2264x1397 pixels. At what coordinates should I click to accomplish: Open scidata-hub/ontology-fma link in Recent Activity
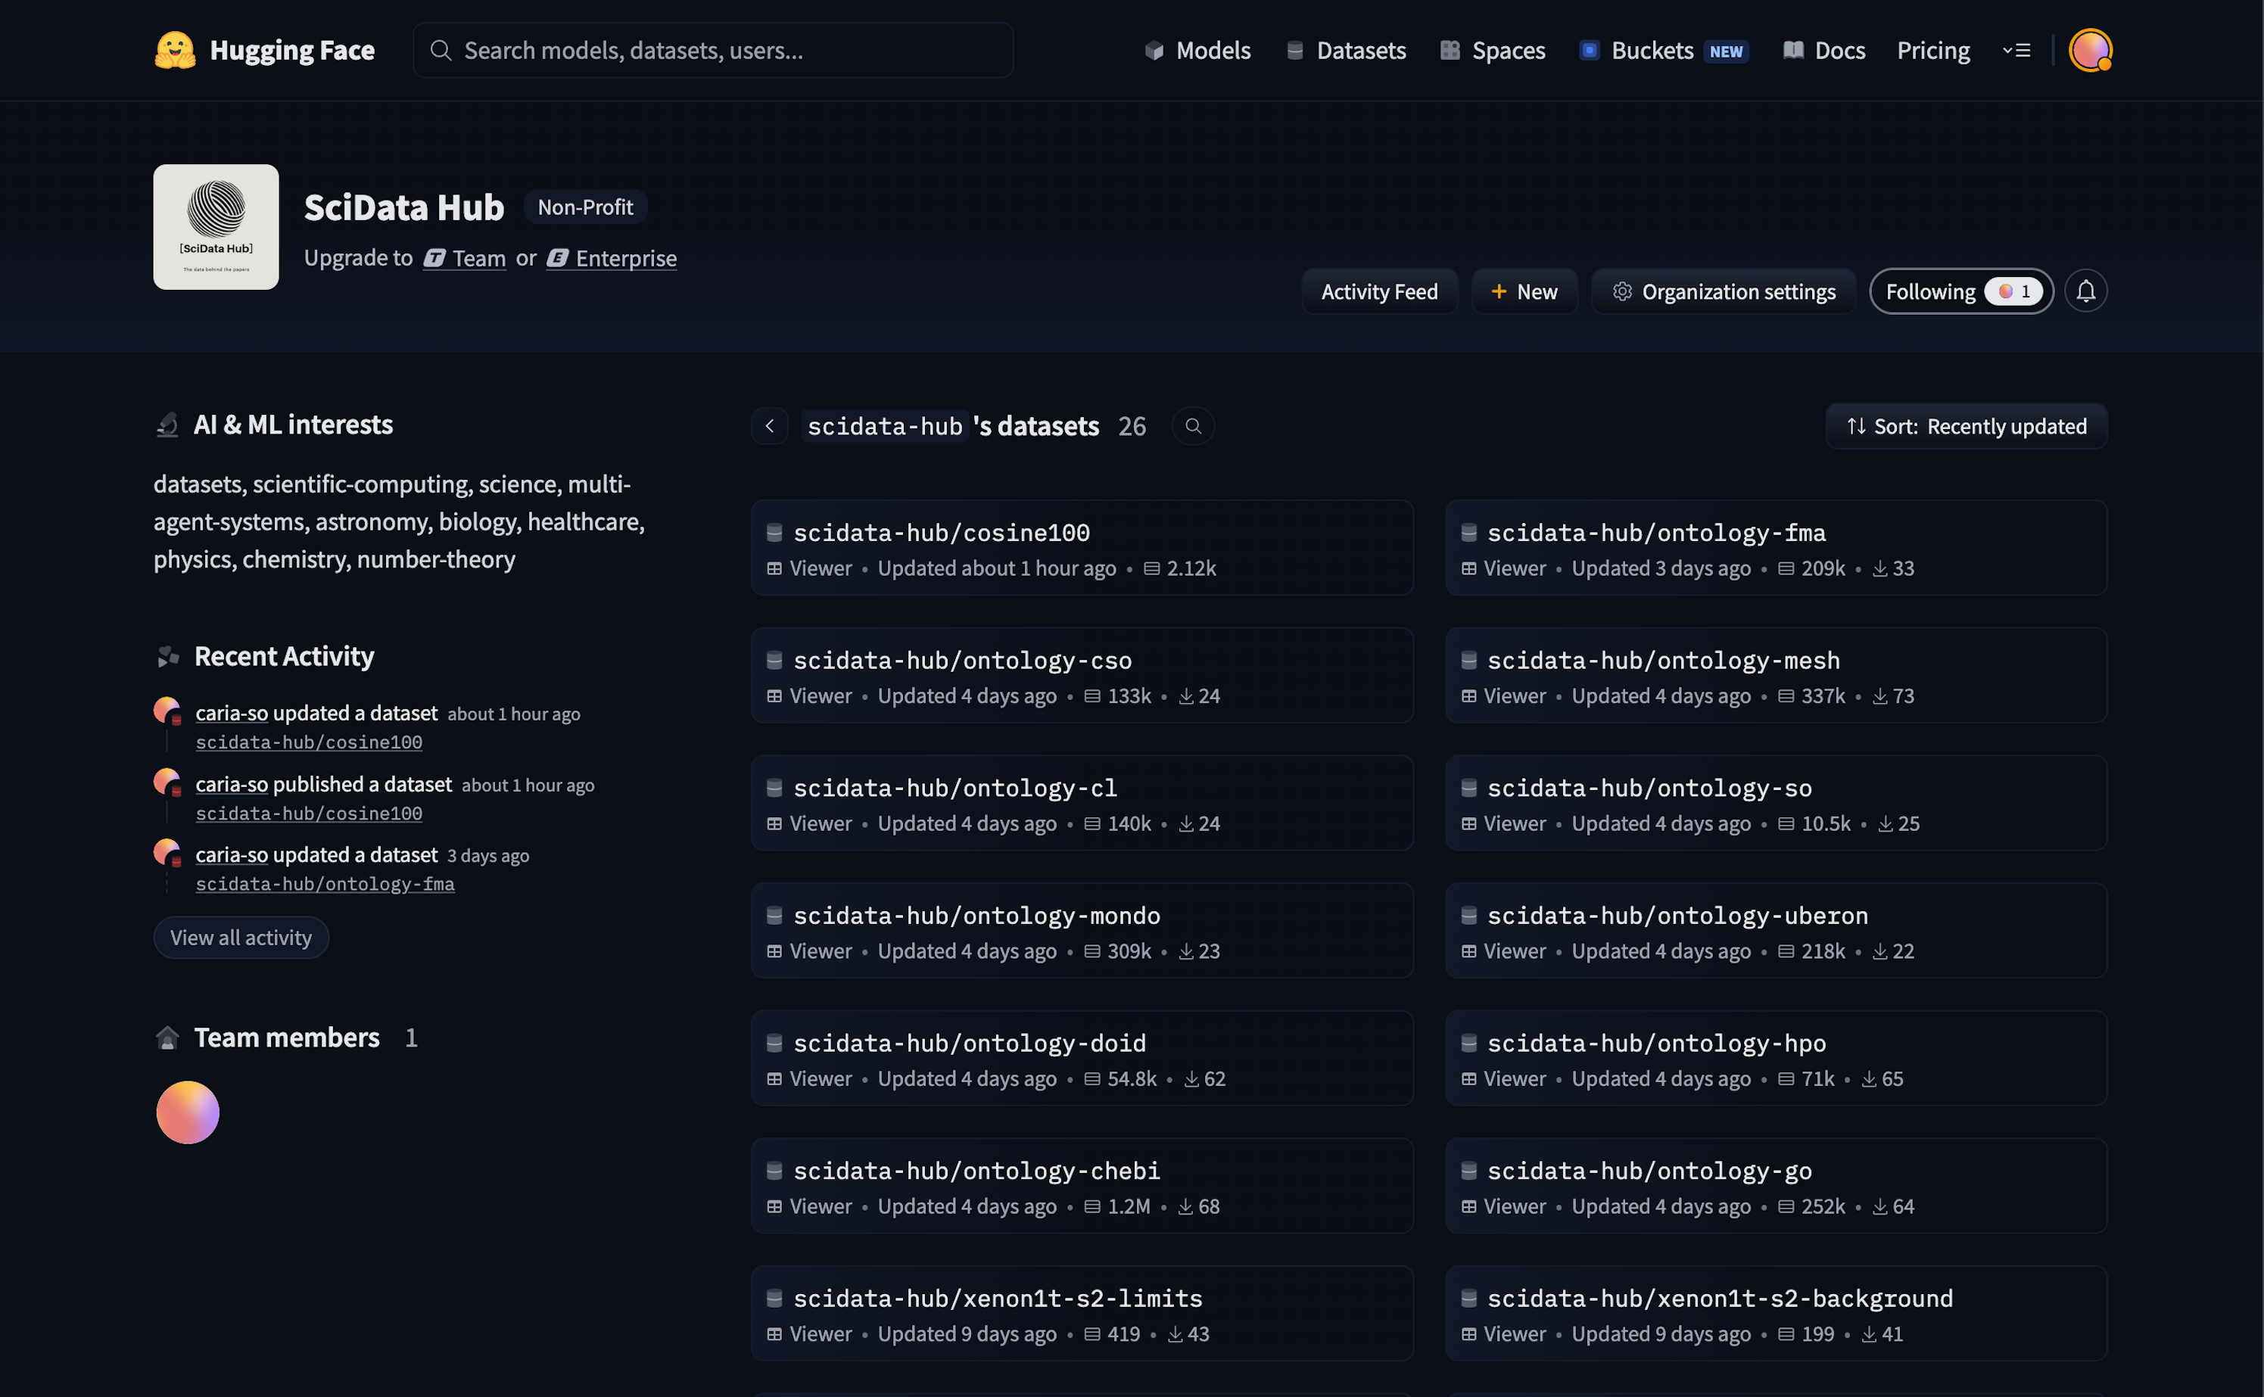pyautogui.click(x=325, y=883)
